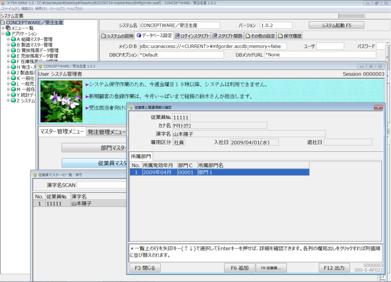Click the メニュー一覧 icon in tree
Screen dimensions: 391x282
(x=8, y=28)
